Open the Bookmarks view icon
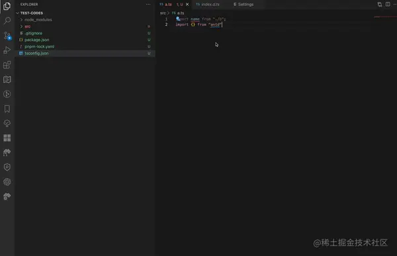 [7, 109]
